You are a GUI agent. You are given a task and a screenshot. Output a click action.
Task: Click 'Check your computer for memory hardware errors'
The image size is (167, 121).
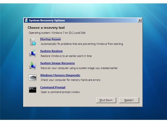[x=70, y=80]
